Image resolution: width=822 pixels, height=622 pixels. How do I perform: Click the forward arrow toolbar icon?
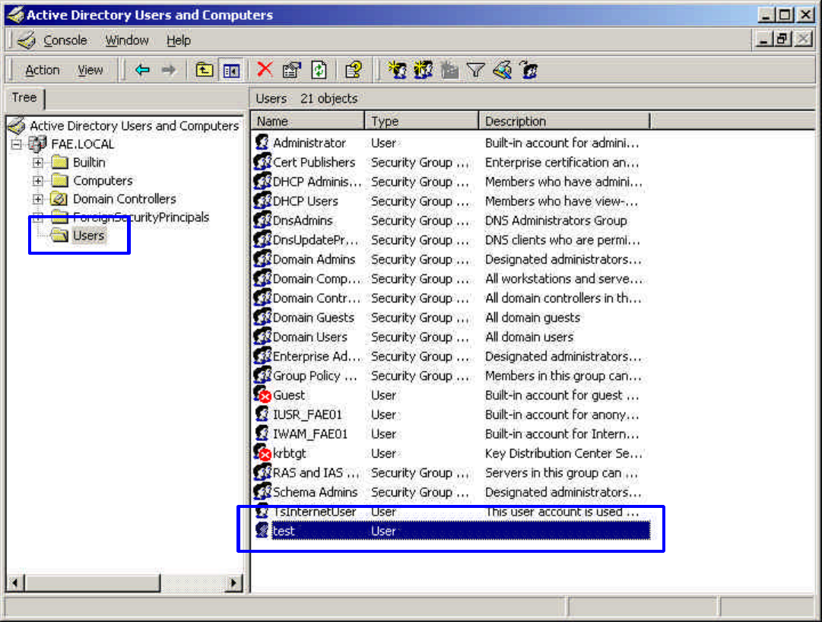(x=169, y=70)
